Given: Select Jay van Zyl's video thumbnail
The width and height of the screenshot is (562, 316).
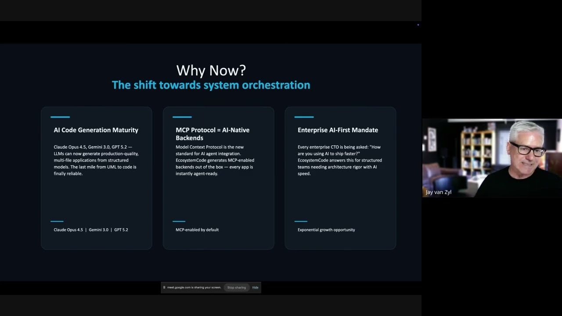Looking at the screenshot, I should (492, 158).
